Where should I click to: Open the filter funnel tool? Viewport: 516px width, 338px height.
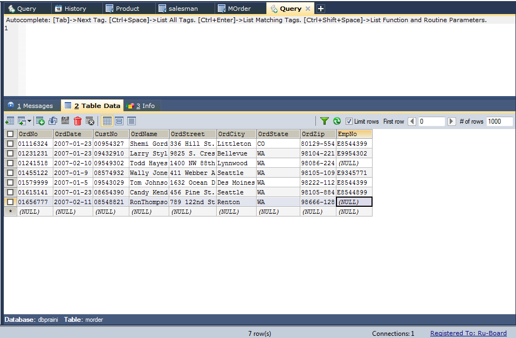tap(324, 121)
